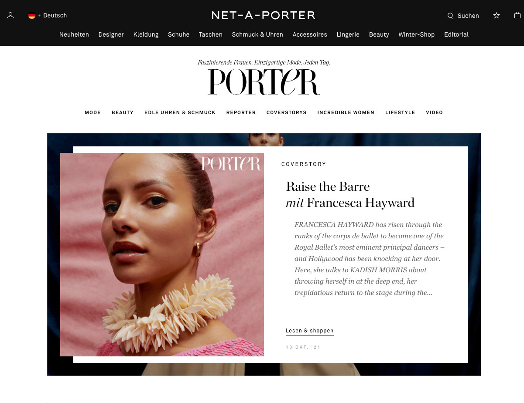Screen dimensions: 524x403
Task: Click the search magnifier icon
Action: coord(450,16)
